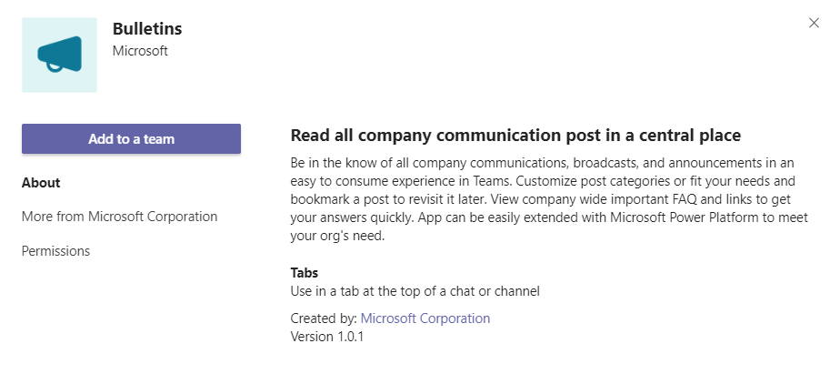Viewport: 830px width, 384px height.
Task: Switch to the Permissions section
Action: (x=55, y=251)
